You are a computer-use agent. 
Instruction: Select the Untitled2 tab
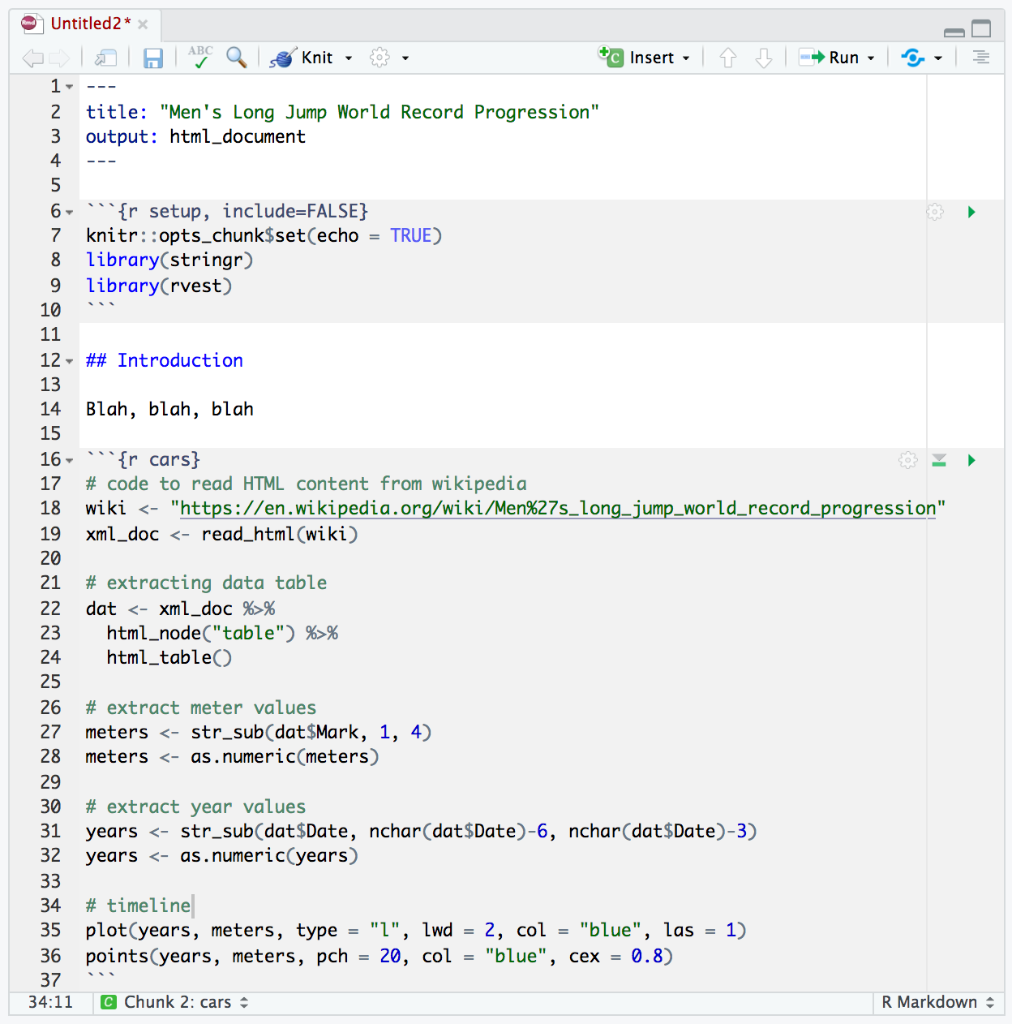click(90, 24)
